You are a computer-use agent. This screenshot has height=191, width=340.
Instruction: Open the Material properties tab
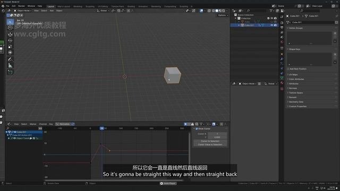(282, 83)
